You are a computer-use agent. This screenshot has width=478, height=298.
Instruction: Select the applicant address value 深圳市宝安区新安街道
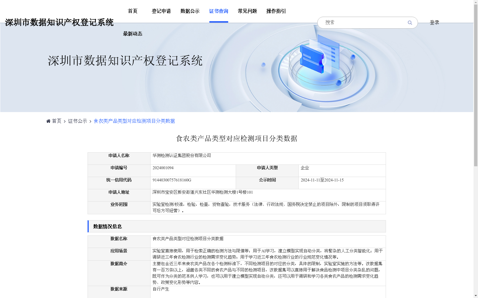click(x=203, y=192)
